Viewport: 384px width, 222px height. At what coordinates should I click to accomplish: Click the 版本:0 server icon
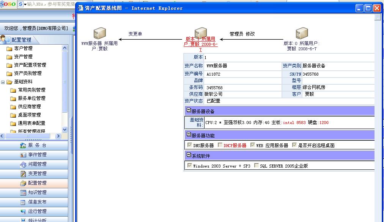tap(302, 33)
